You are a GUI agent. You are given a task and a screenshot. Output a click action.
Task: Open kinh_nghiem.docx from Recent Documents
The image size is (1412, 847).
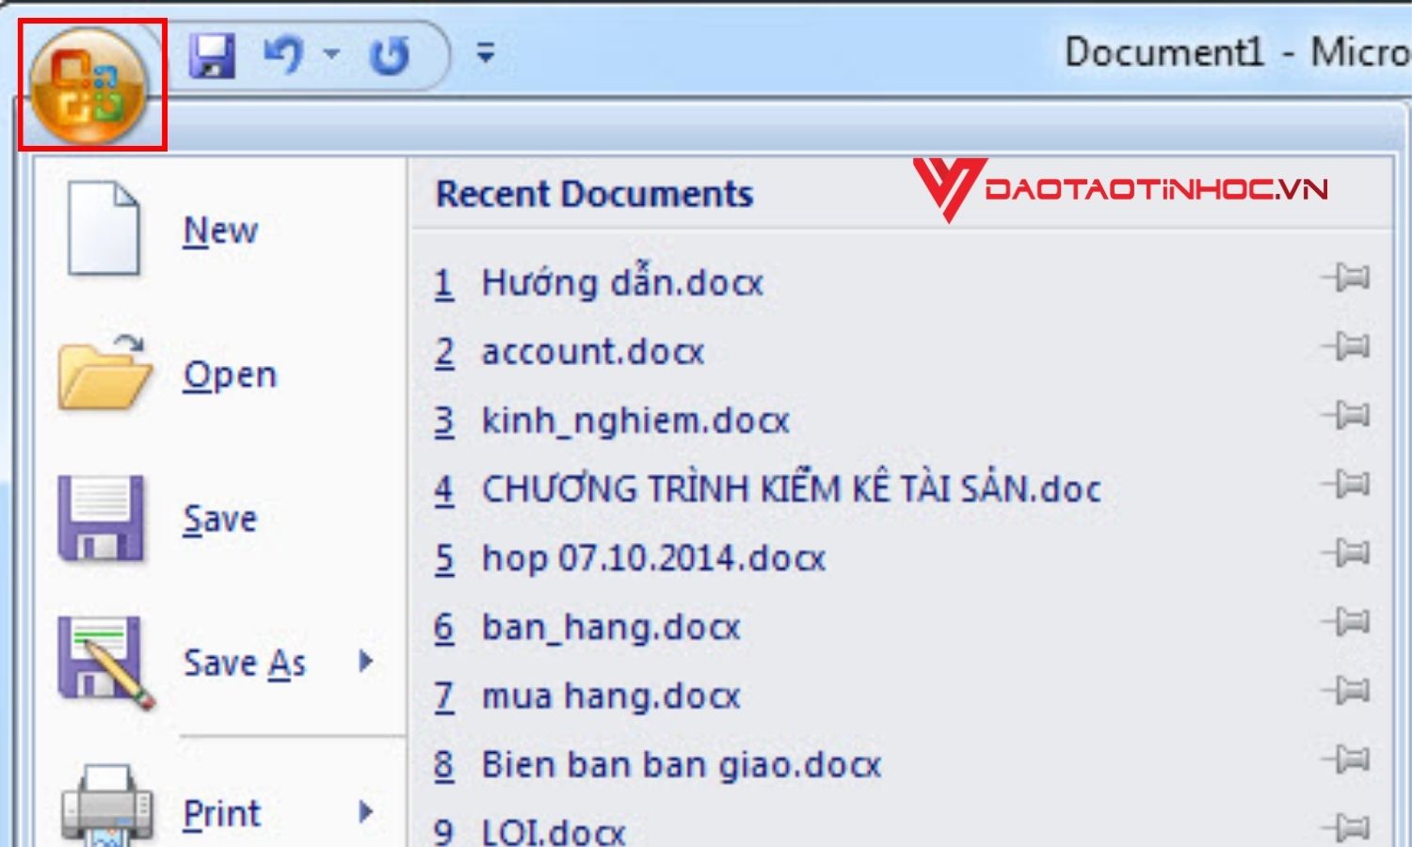pos(635,420)
